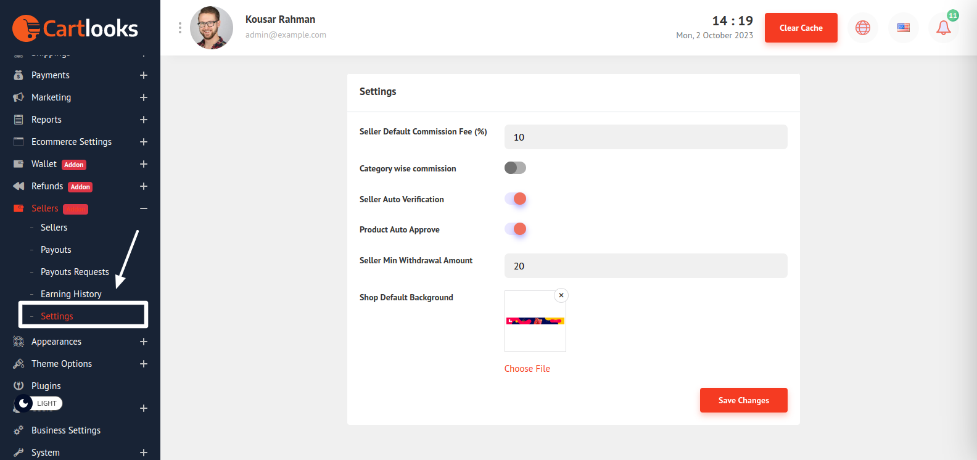Switch the Light/Dark theme mode toggle
This screenshot has height=460, width=977.
pyautogui.click(x=38, y=403)
